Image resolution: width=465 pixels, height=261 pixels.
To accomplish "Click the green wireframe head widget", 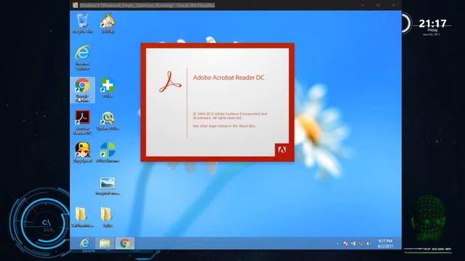I will click(428, 217).
